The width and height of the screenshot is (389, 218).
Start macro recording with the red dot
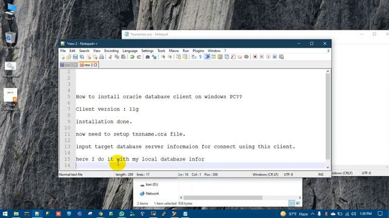[255, 57]
